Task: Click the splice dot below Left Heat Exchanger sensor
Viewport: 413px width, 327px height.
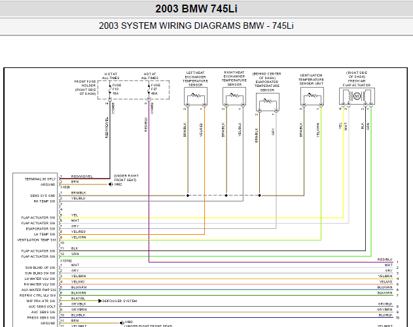Action: (x=188, y=196)
